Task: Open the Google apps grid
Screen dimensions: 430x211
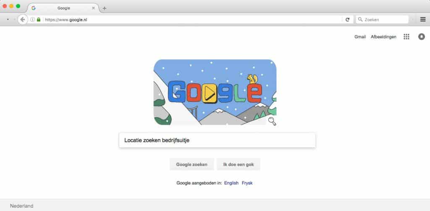Action: pos(406,37)
